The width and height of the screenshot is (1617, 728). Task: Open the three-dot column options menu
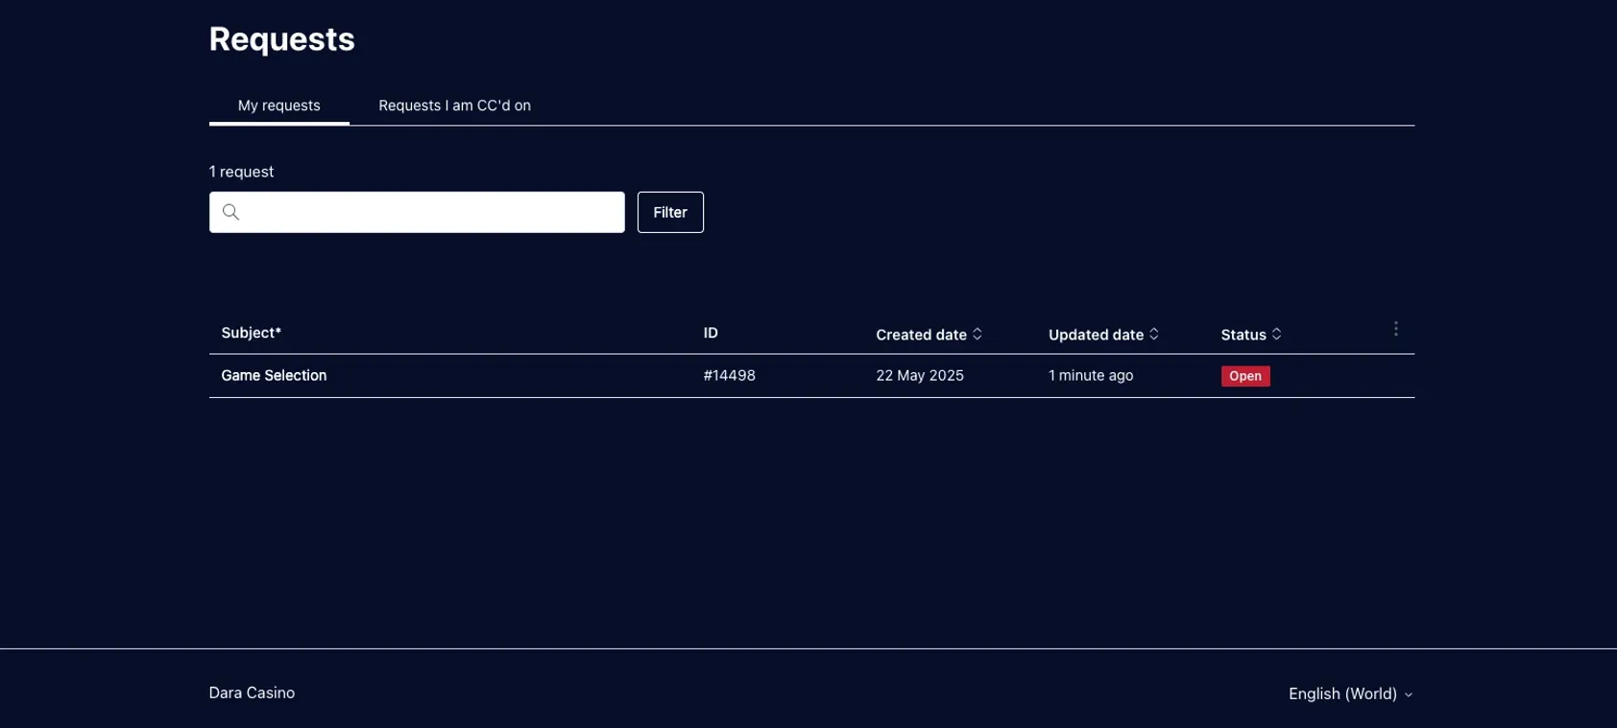point(1395,329)
